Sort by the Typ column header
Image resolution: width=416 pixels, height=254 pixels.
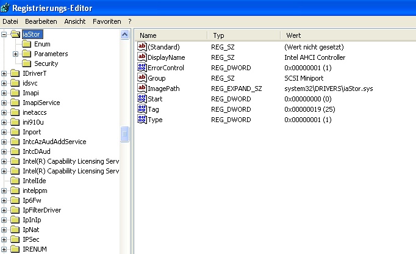244,35
